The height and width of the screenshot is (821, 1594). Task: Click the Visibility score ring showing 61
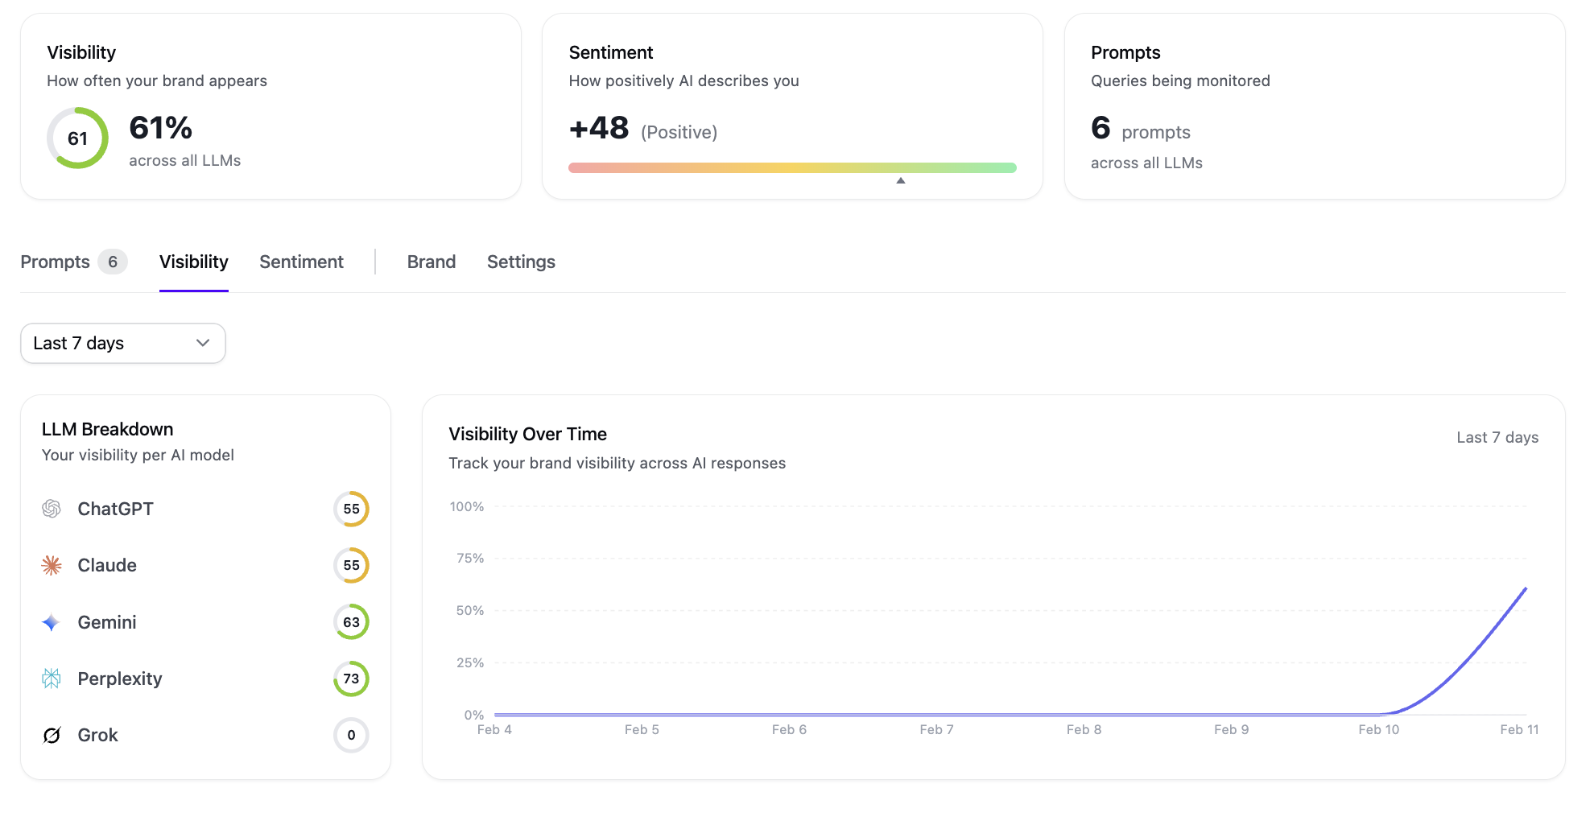coord(77,138)
